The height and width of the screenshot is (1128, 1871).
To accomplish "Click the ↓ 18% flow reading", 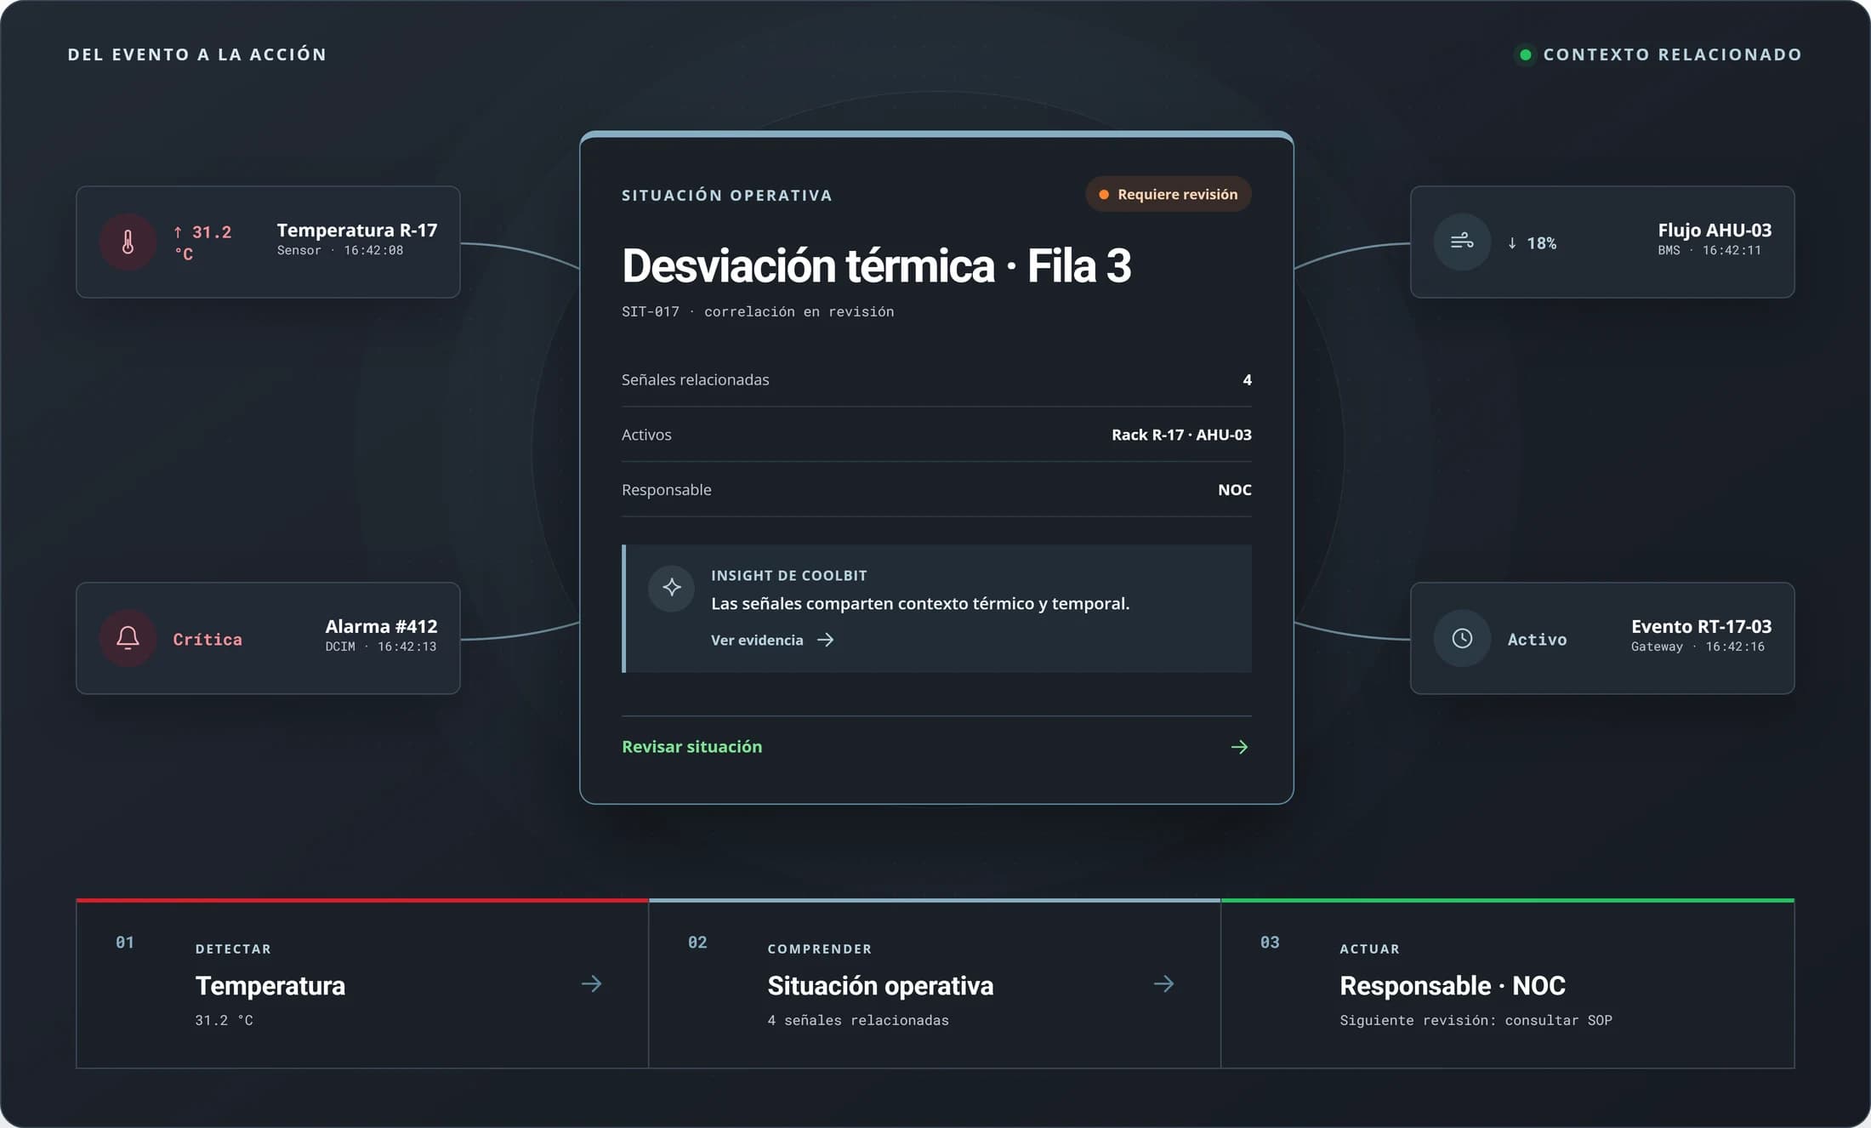I will pos(1532,243).
